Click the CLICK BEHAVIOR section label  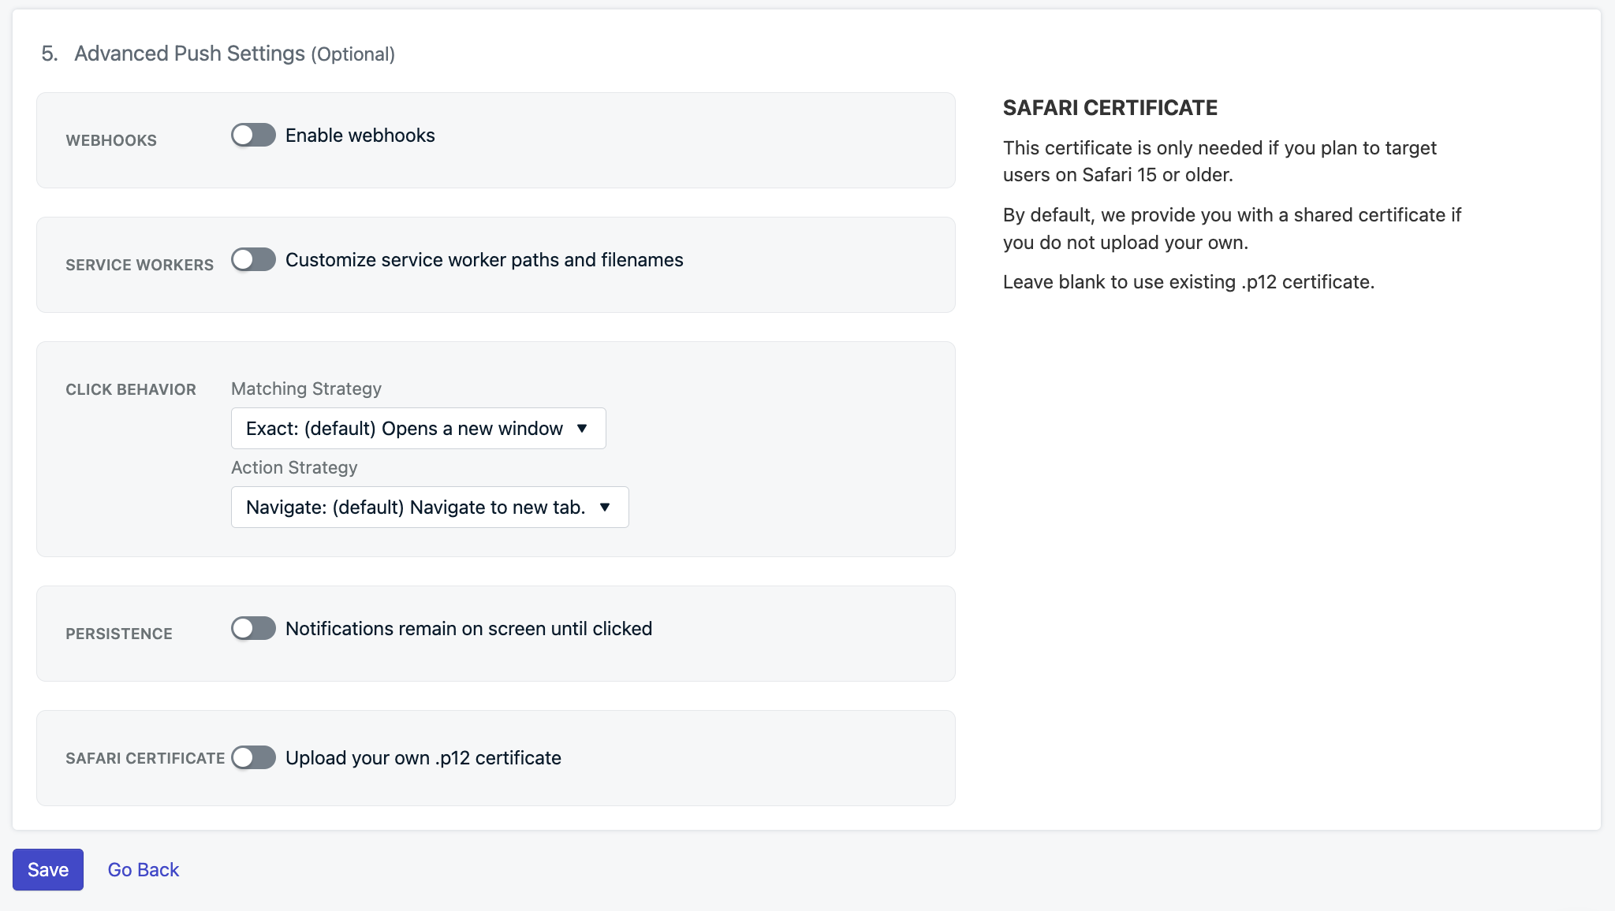131,389
